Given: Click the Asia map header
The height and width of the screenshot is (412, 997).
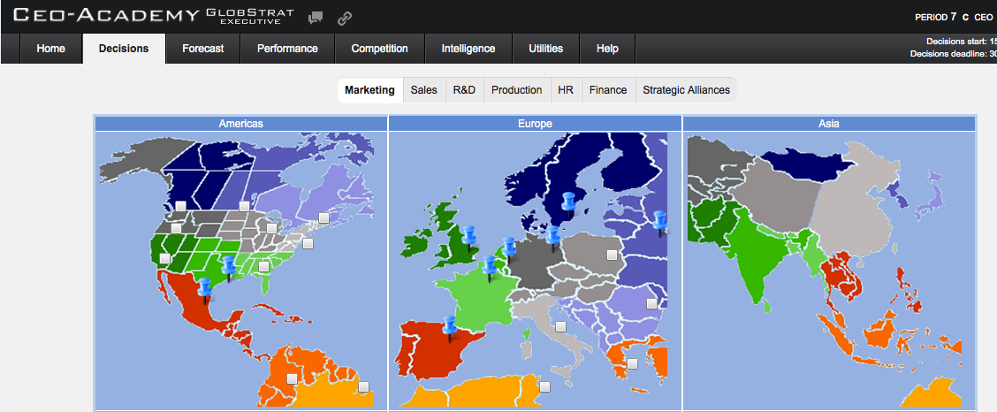Looking at the screenshot, I should point(828,124).
